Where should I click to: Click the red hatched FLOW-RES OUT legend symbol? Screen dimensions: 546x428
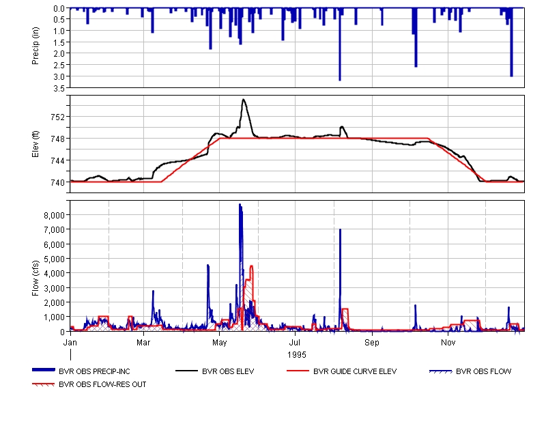[44, 384]
